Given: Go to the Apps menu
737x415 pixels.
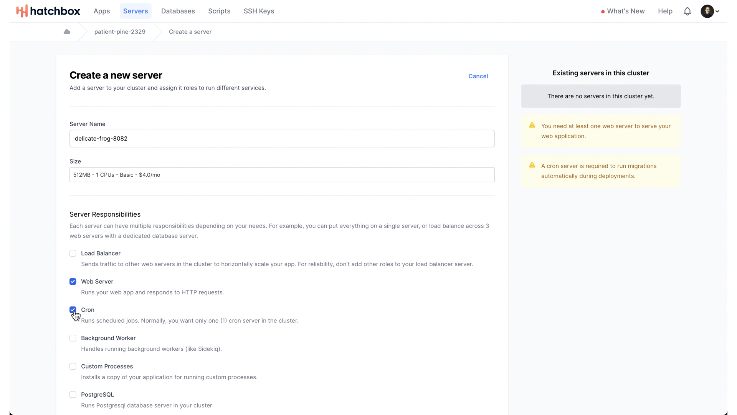Looking at the screenshot, I should pyautogui.click(x=102, y=11).
